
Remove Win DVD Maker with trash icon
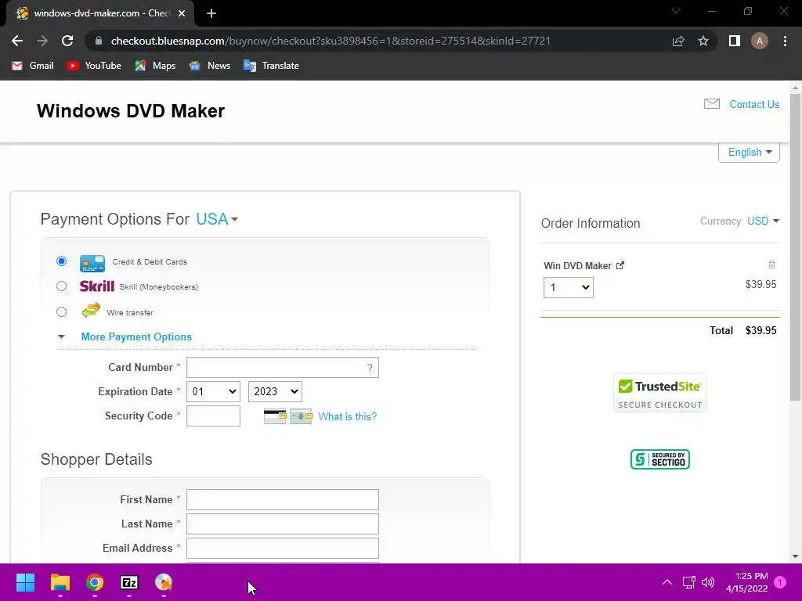[x=771, y=265]
